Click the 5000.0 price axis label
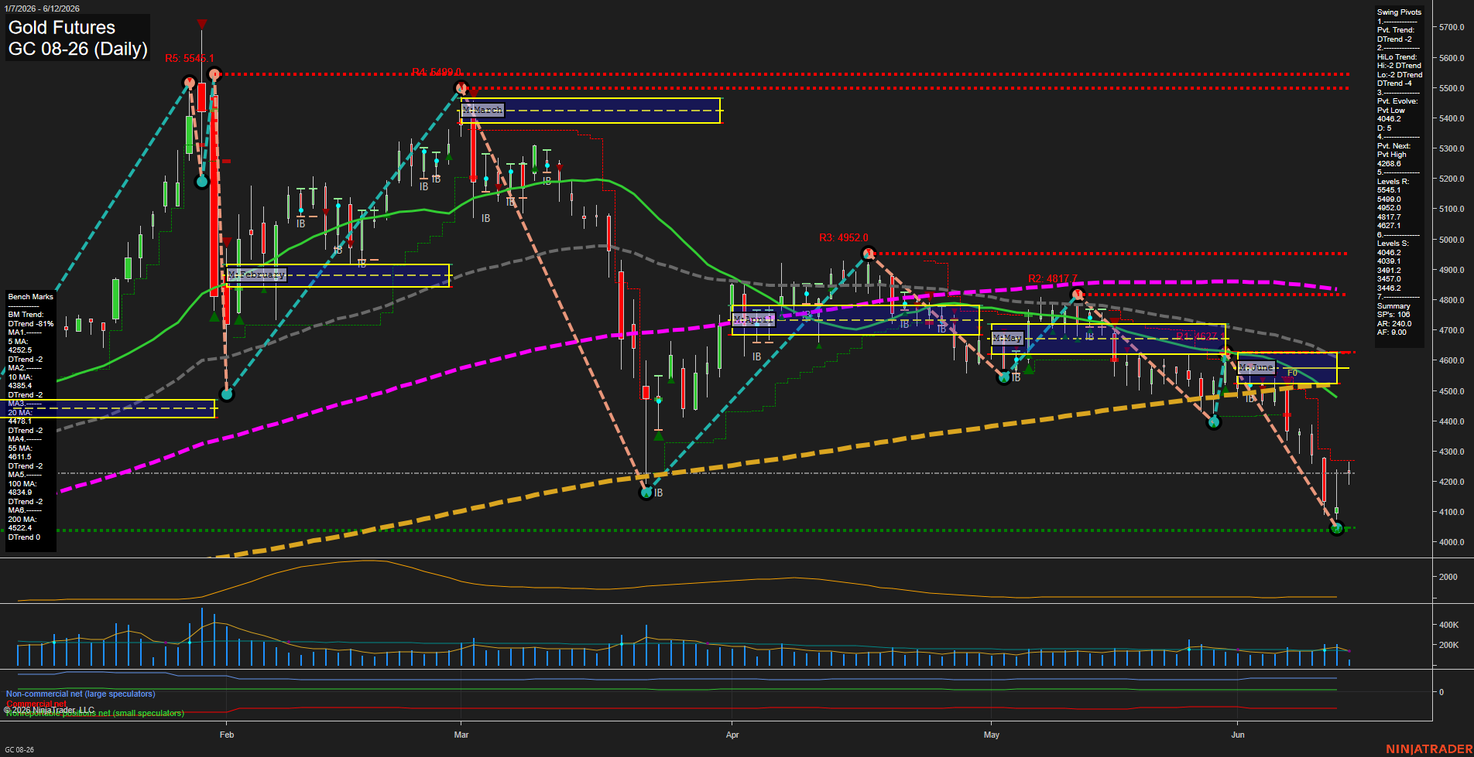1474x757 pixels. 1452,240
